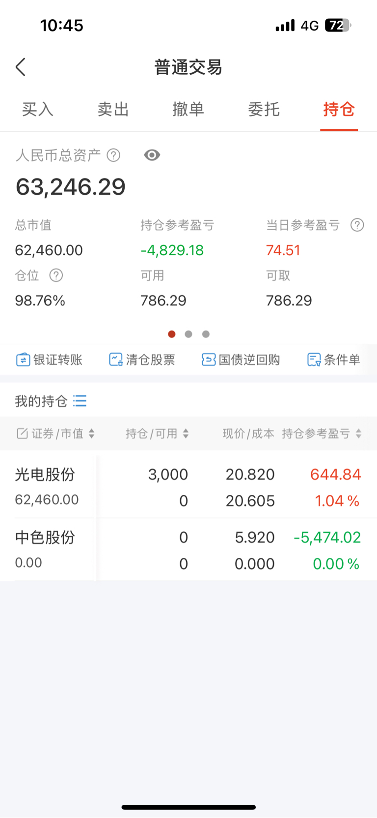Open the 撤单 tab
This screenshot has height=818, width=377.
click(188, 109)
